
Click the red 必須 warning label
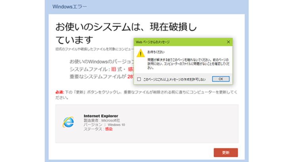click(59, 92)
